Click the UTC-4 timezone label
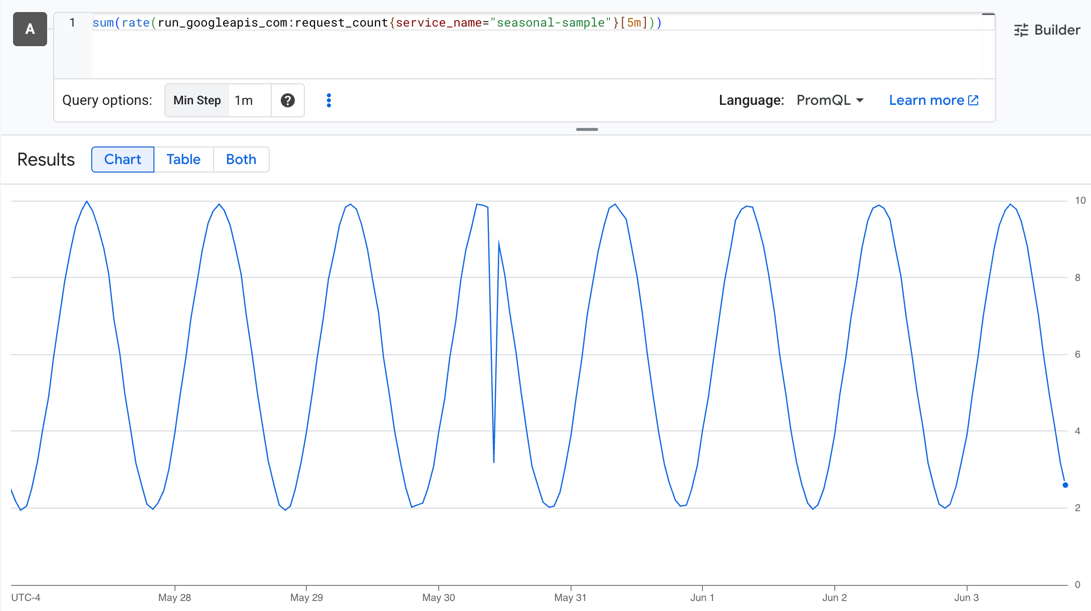 pos(26,597)
